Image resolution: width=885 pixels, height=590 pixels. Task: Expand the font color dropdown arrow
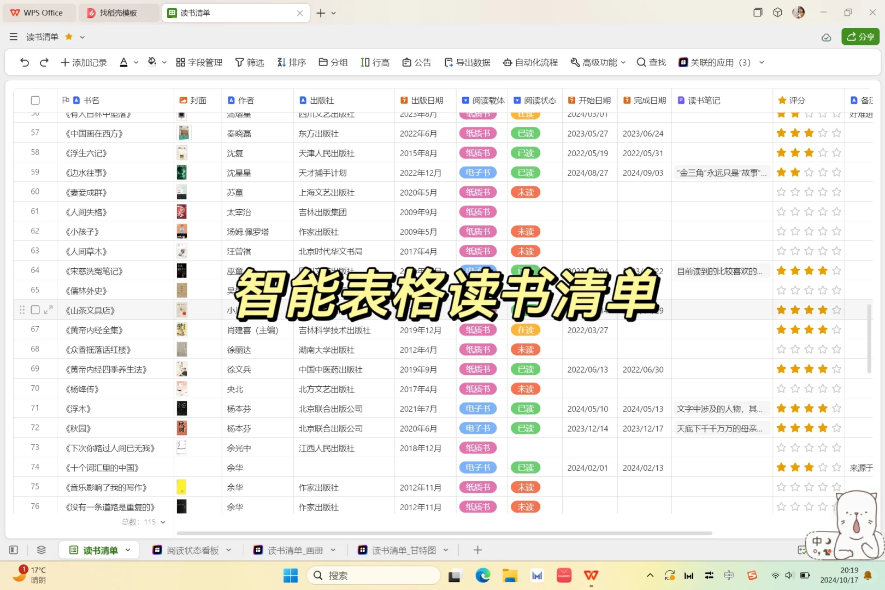(136, 63)
